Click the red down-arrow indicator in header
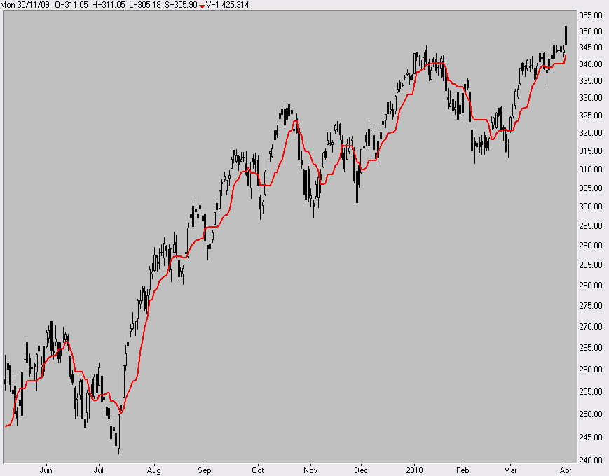This screenshot has height=476, width=609. point(202,5)
